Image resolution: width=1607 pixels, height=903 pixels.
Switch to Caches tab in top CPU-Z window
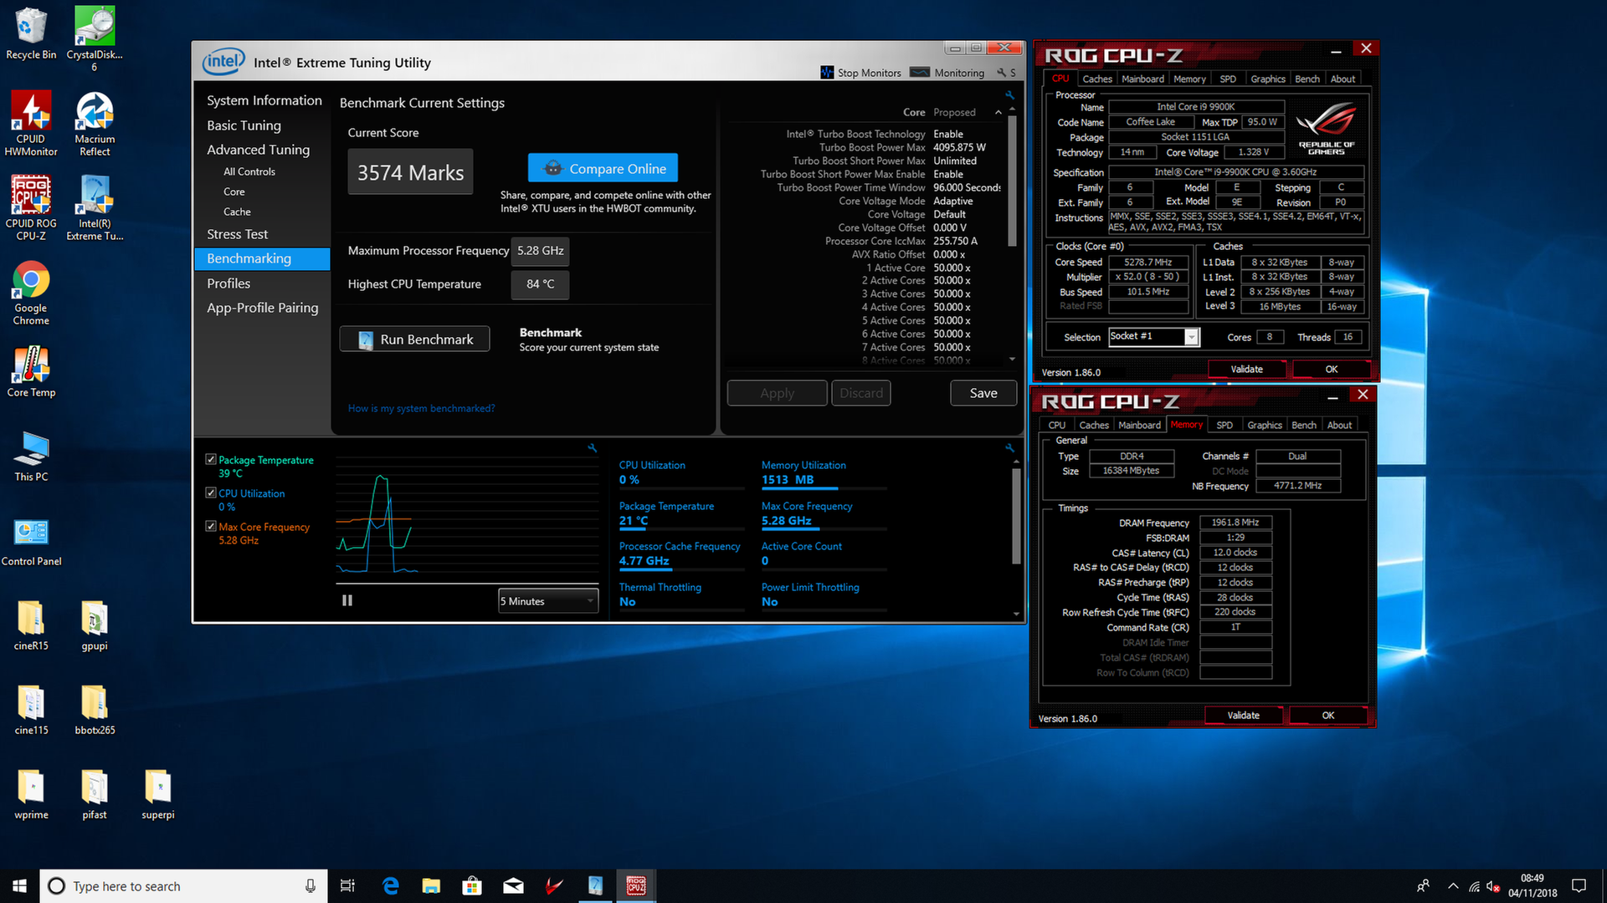click(1096, 79)
